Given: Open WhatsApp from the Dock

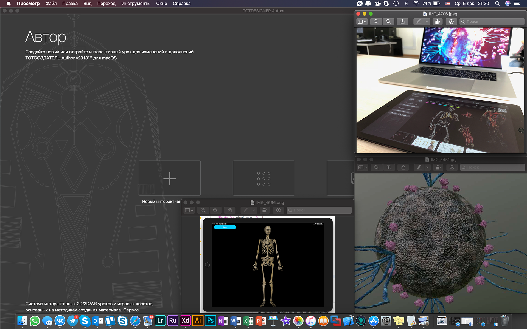Looking at the screenshot, I should (x=35, y=321).
